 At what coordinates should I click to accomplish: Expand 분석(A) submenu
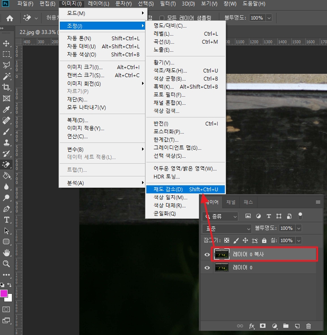click(103, 183)
